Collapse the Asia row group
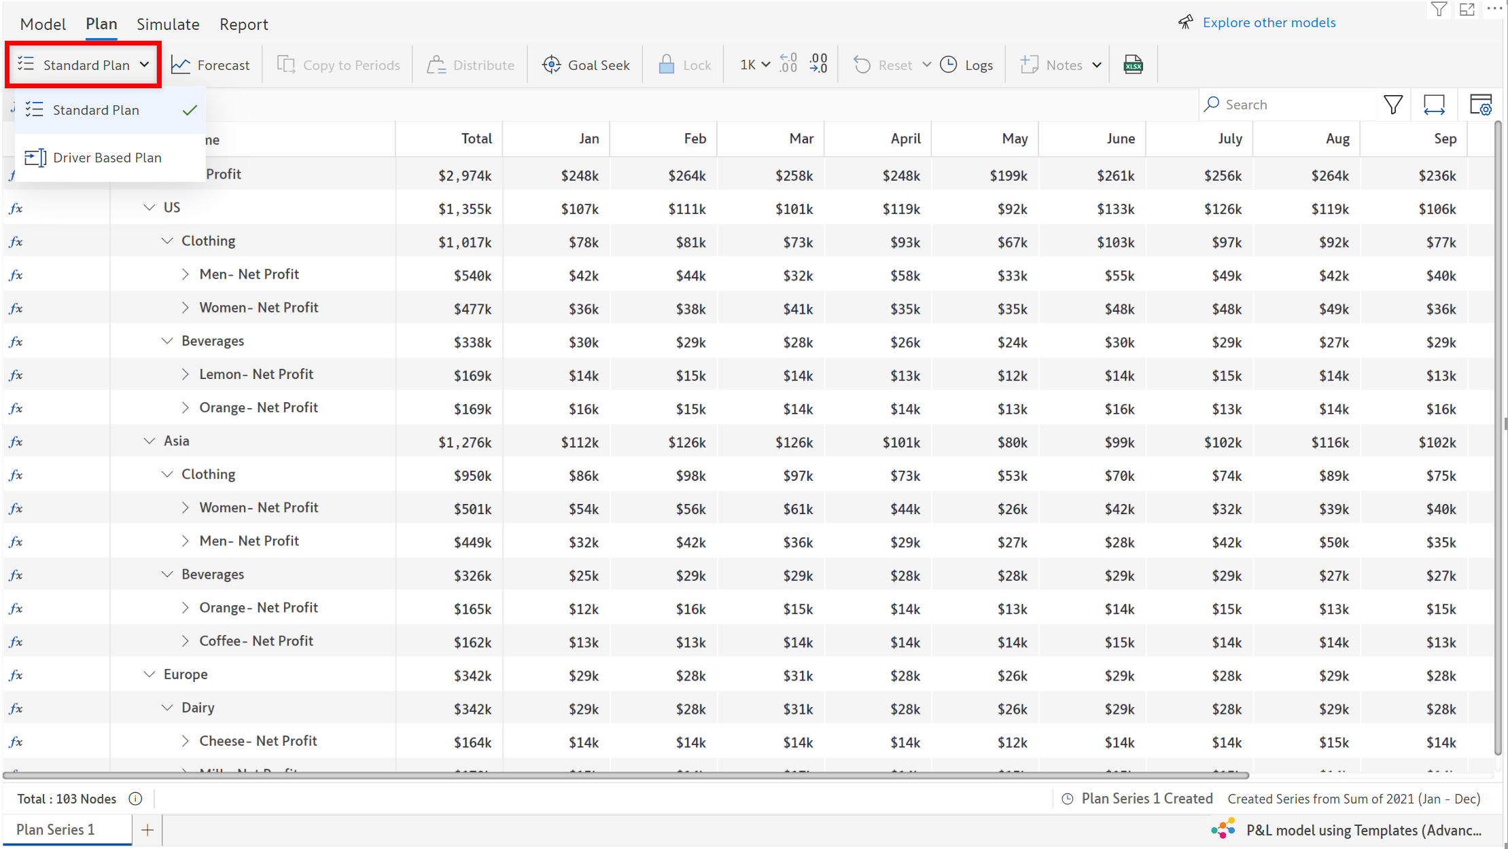The height and width of the screenshot is (849, 1508). coord(150,441)
